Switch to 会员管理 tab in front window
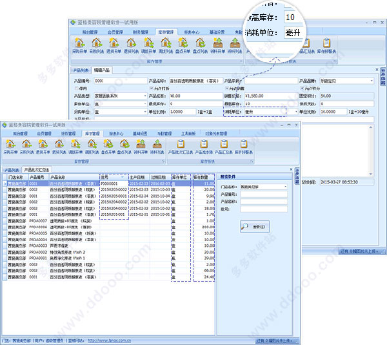The image size is (387, 345). pos(44,134)
